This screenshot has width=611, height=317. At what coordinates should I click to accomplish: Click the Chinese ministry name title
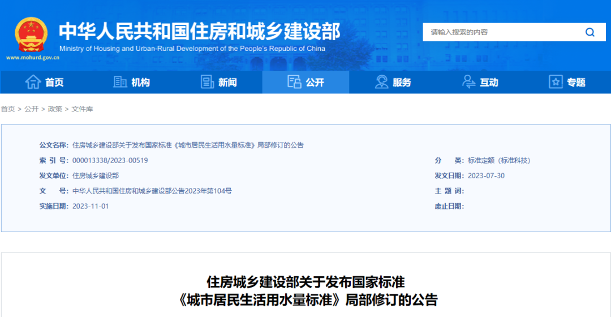(x=200, y=31)
